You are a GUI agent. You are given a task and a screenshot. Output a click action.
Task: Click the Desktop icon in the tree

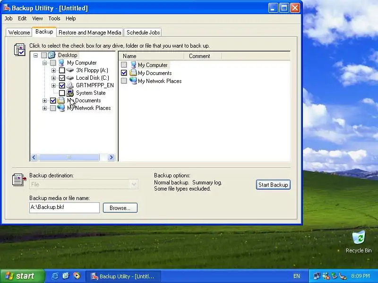(x=52, y=55)
